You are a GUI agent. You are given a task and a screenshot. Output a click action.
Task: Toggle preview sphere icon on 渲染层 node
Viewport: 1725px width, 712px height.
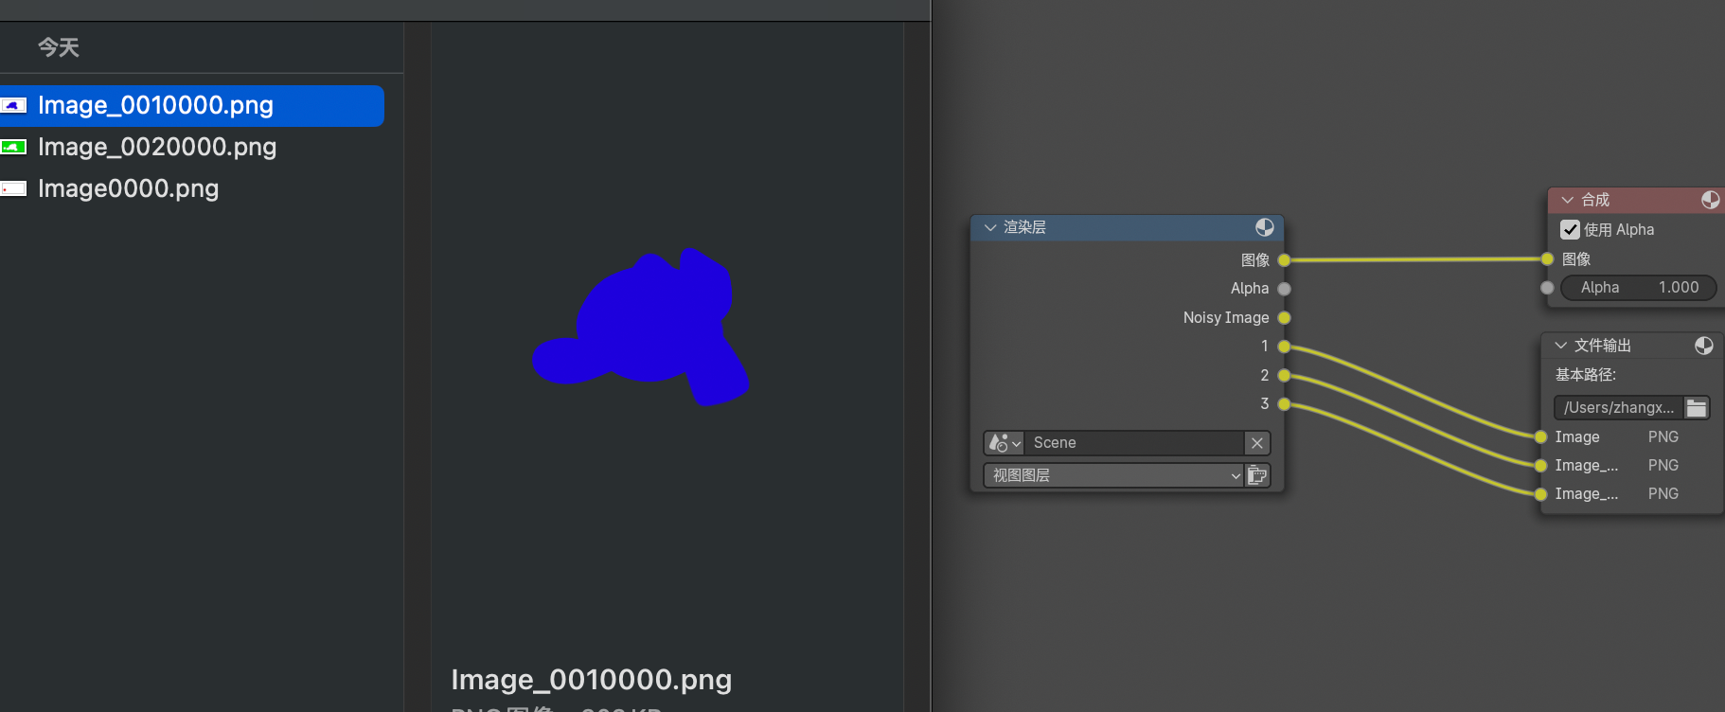click(x=1265, y=227)
